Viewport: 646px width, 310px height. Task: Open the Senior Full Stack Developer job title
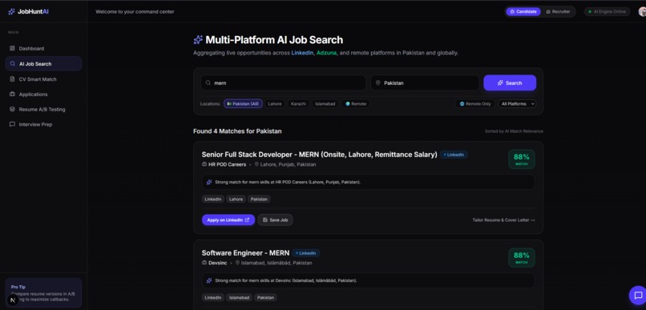click(x=319, y=155)
